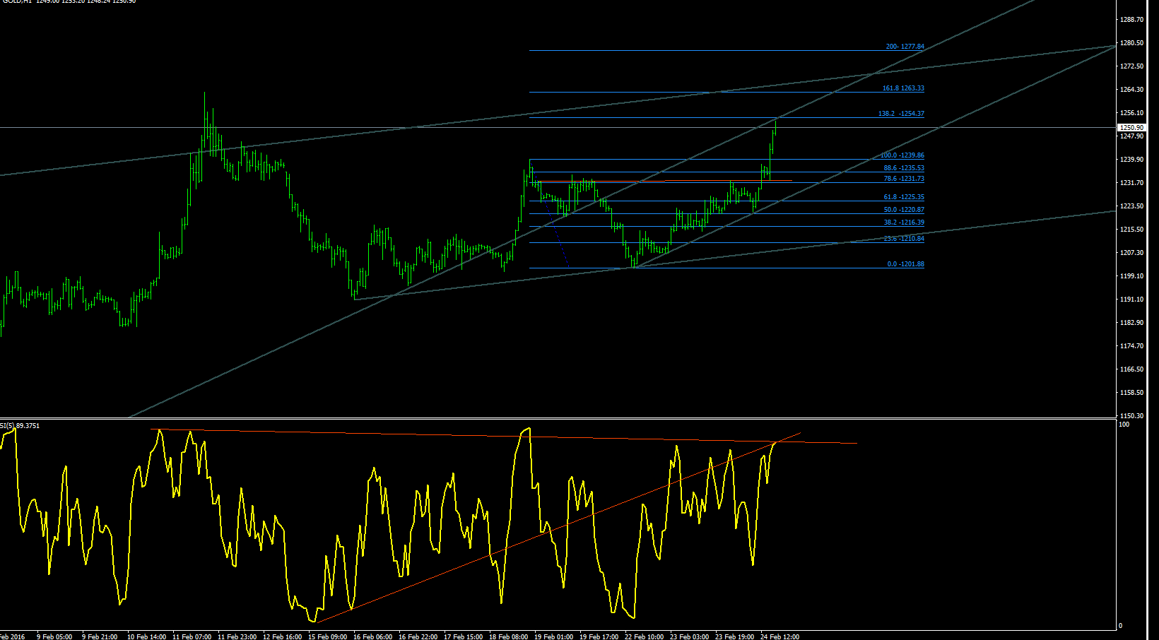Click the '88.6 -1235.53' retracement label
Screen dimensions: 1159x640
tap(904, 168)
